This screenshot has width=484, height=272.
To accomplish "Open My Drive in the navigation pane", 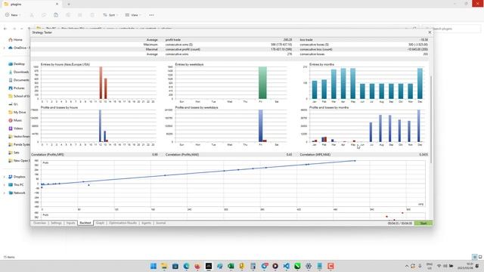I will pos(17,113).
